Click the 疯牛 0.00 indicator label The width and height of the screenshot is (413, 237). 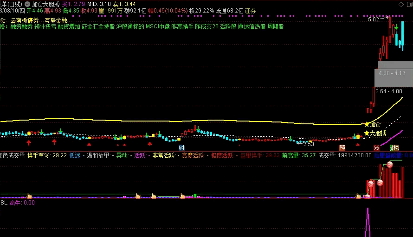pyautogui.click(x=22, y=203)
